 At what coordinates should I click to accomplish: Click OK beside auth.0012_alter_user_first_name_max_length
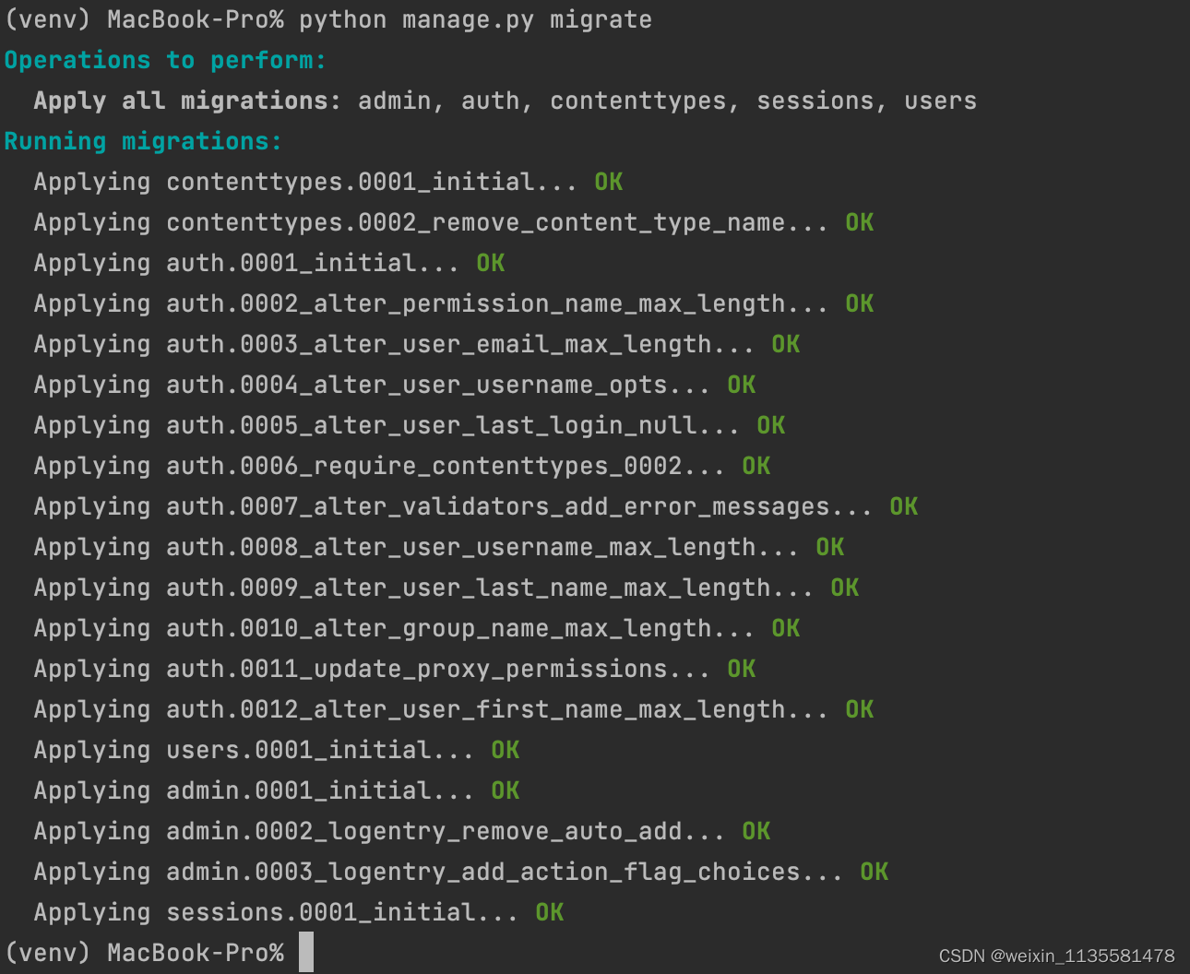pyautogui.click(x=860, y=709)
